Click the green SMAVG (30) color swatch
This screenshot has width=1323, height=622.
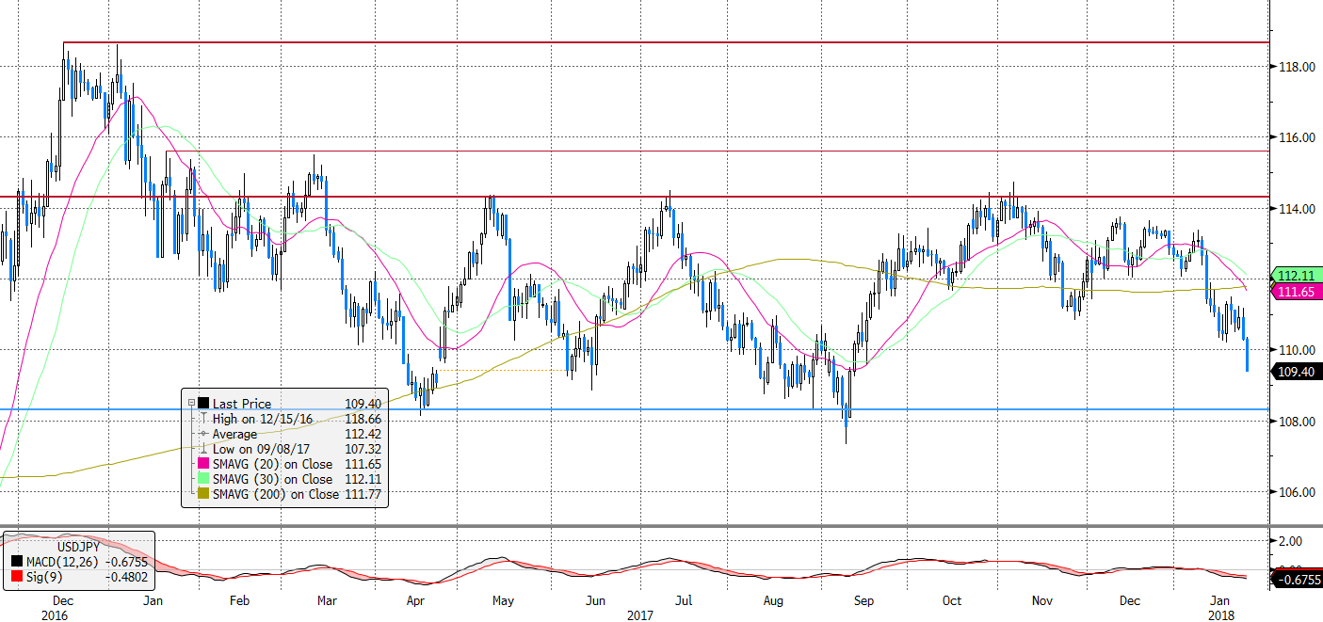click(x=203, y=479)
